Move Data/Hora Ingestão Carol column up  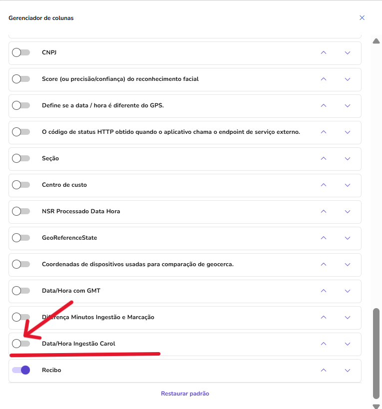(x=324, y=344)
